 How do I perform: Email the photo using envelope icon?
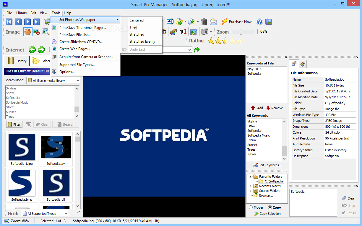(213, 22)
